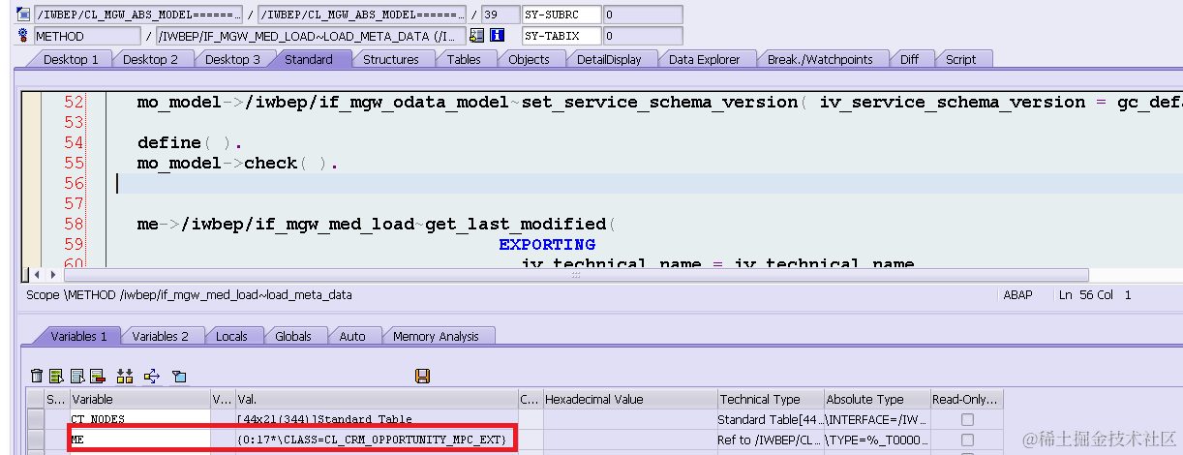
Task: Click the CT_NODES variable cell
Action: click(138, 419)
